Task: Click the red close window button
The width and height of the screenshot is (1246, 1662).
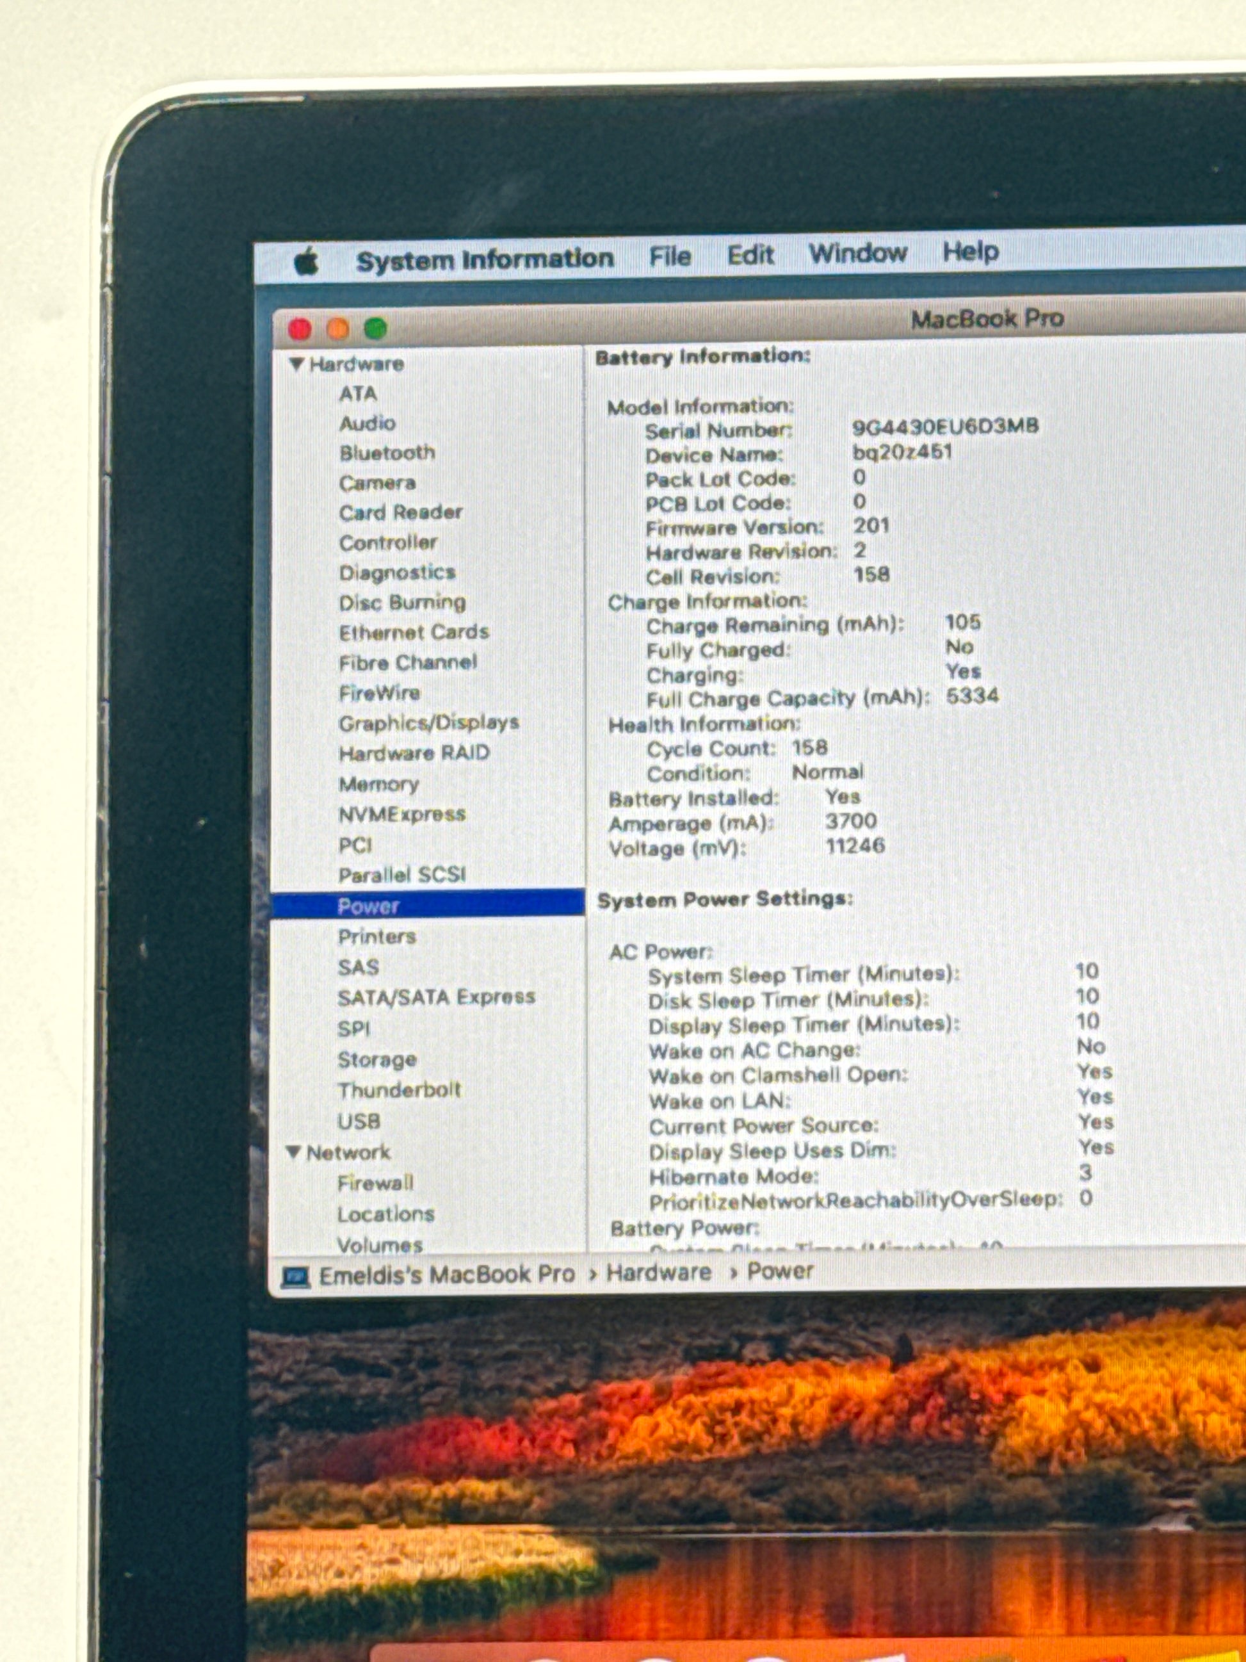Action: [300, 329]
